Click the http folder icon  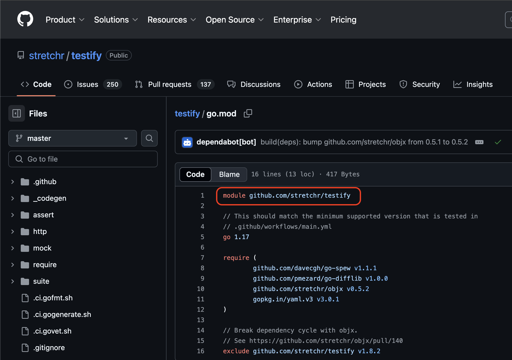click(25, 232)
